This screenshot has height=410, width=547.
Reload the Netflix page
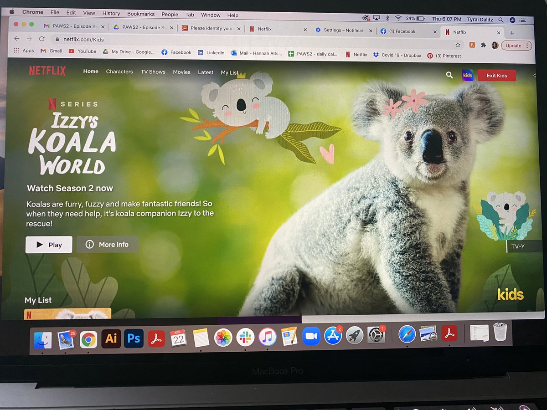[x=41, y=39]
